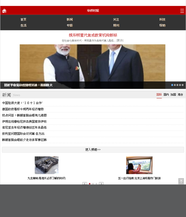Select the fourth banner slide dot
The image size is (186, 217).
[180, 85]
